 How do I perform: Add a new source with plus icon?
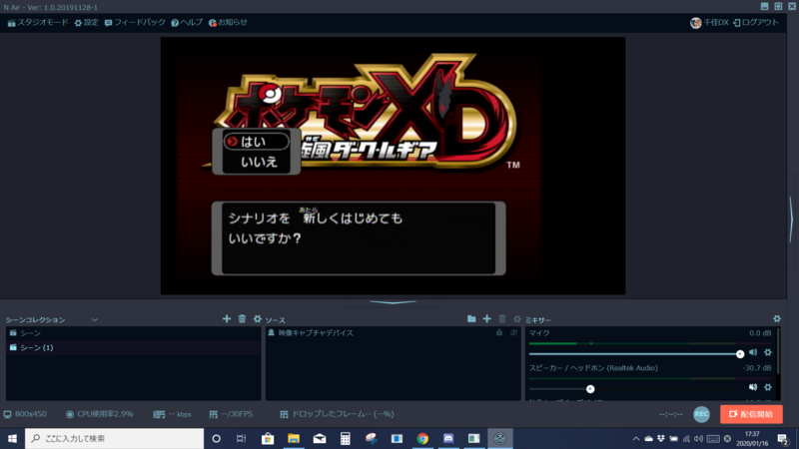tap(487, 318)
